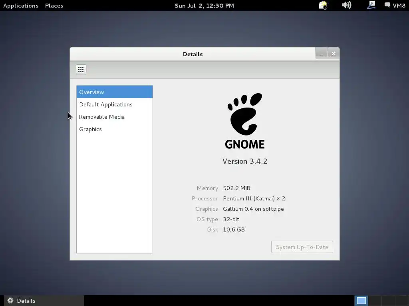The image size is (409, 306).
Task: Select Overview in the sidebar
Action: (115, 92)
